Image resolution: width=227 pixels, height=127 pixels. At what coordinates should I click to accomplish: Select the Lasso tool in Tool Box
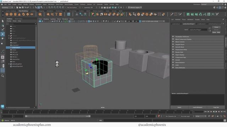pos(2,26)
